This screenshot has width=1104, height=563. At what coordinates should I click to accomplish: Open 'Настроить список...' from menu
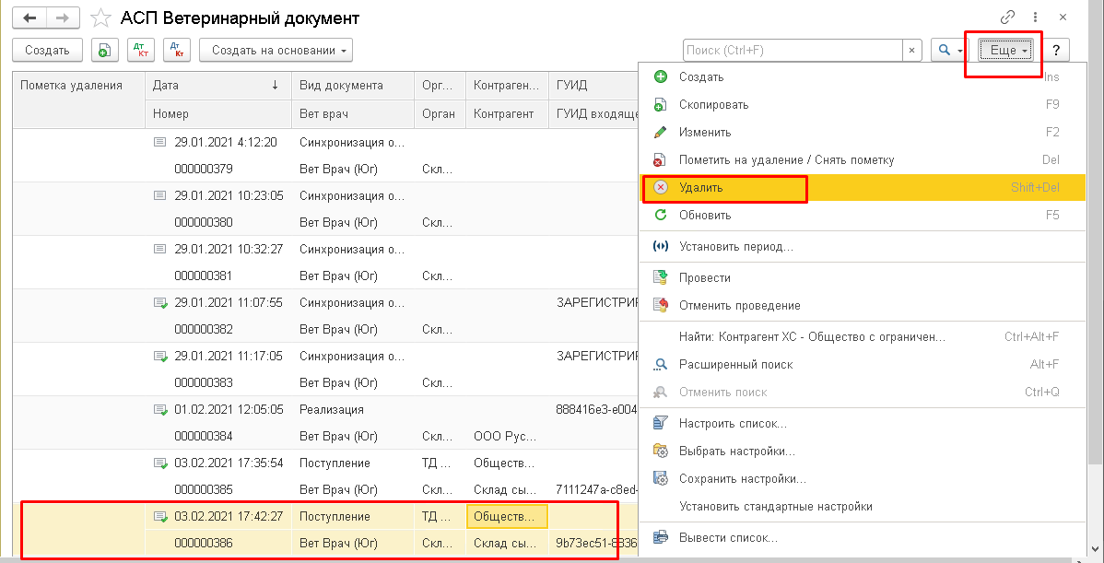(733, 424)
